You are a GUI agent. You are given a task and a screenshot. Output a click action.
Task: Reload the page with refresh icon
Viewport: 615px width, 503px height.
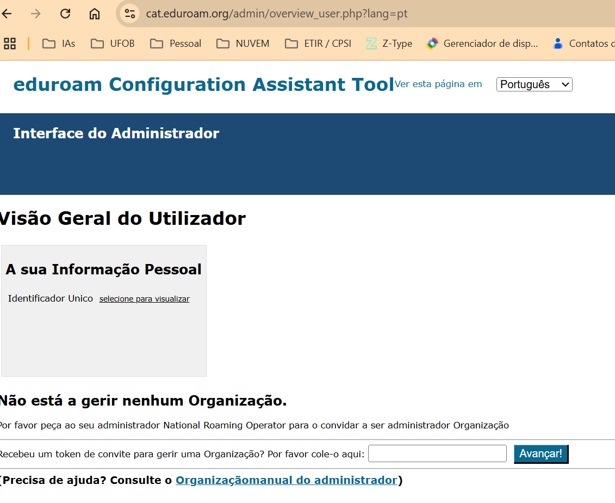65,14
